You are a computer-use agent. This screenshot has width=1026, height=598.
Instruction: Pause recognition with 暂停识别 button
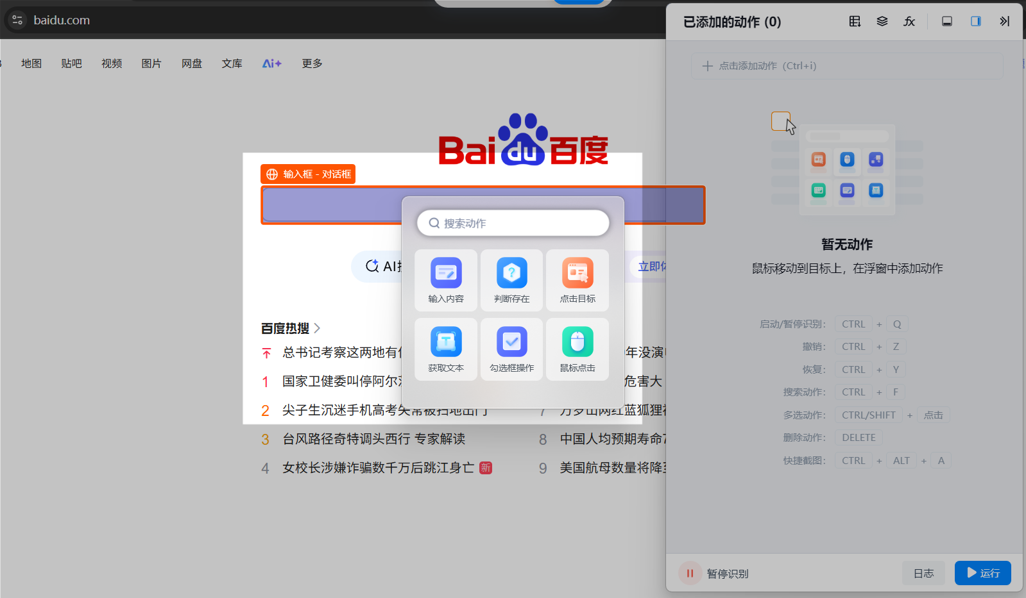[x=714, y=573]
